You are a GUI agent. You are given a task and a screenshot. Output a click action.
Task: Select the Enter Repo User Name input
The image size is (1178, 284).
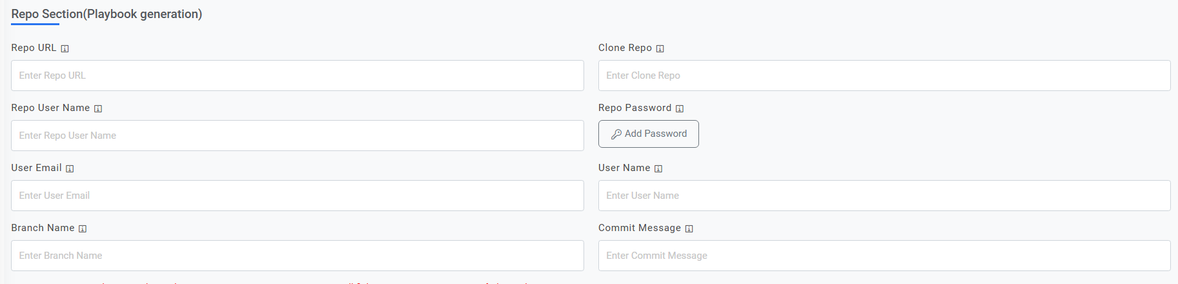tap(297, 136)
